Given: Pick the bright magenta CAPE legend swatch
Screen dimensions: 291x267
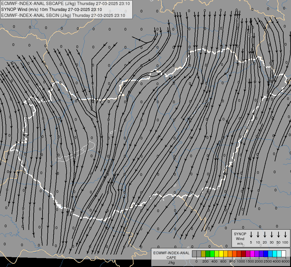Looking at the screenshot, I should coord(252,254).
